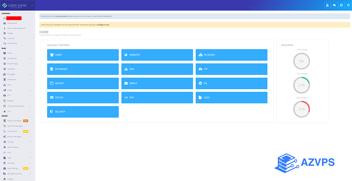Click the Ram Usage gauge
This screenshot has height=181, width=352.
301,85
